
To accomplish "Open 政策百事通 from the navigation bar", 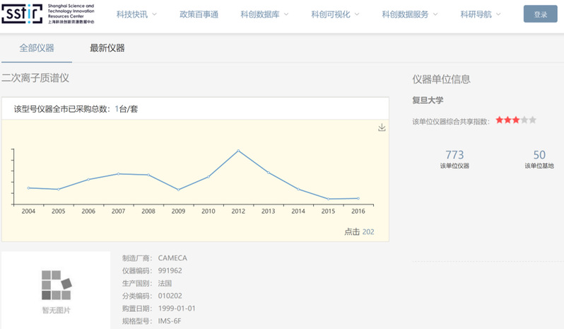I will tap(198, 14).
